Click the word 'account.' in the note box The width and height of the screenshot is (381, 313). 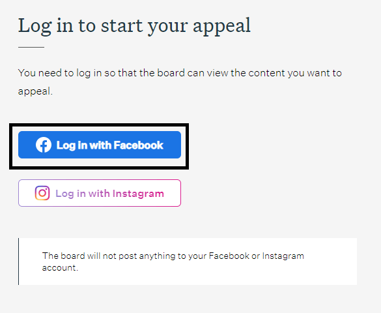tap(60, 268)
